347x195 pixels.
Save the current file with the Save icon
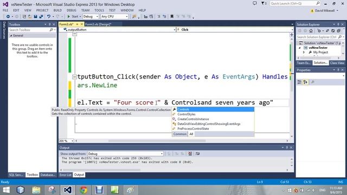point(35,17)
